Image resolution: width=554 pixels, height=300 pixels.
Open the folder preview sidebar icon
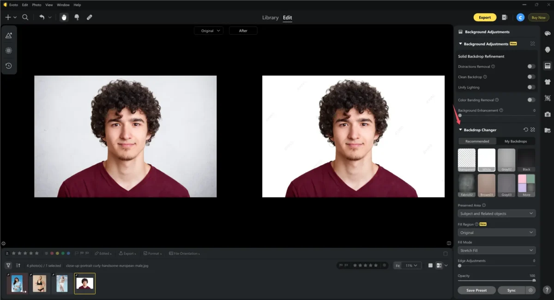(x=548, y=130)
